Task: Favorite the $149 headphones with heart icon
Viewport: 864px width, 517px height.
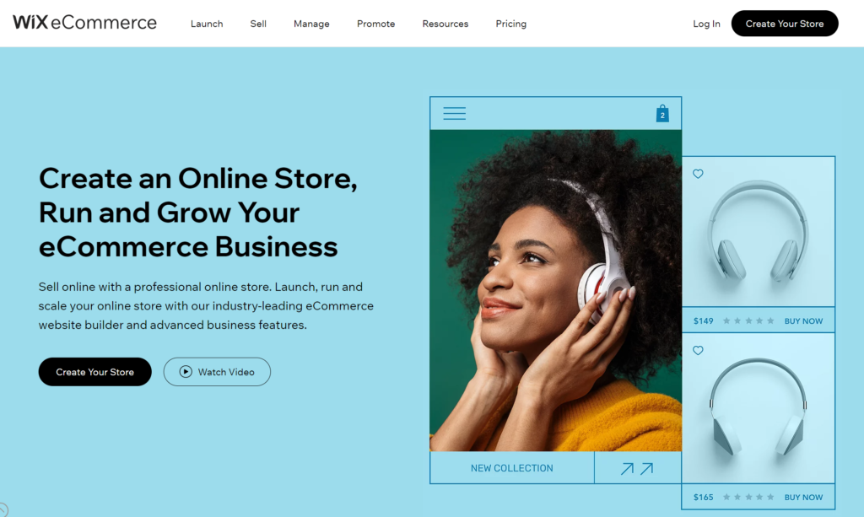Action: coord(698,174)
